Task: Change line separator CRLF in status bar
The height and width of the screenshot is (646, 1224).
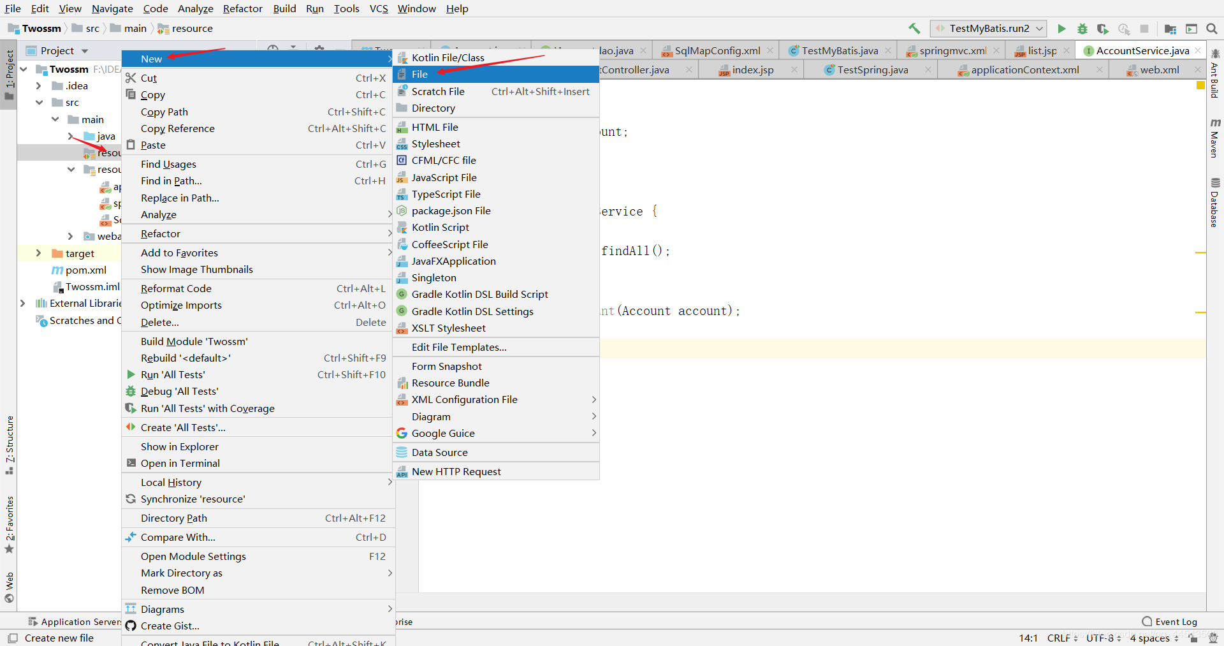Action: tap(1062, 638)
